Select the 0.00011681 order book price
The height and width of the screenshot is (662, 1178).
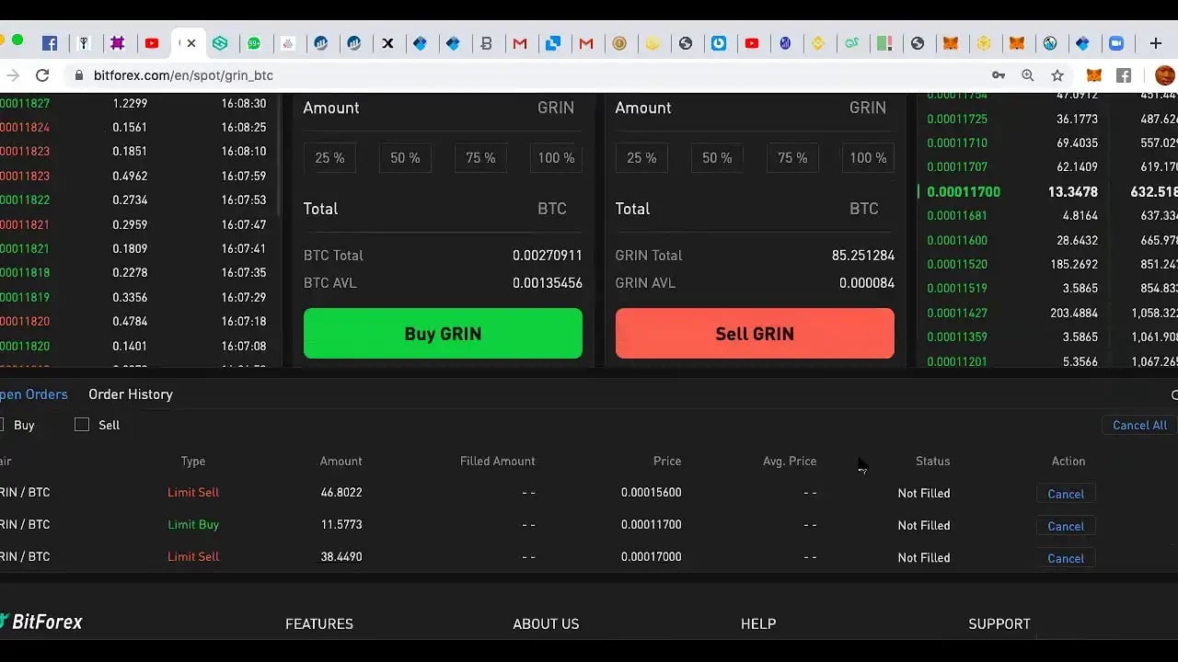pyautogui.click(x=957, y=216)
